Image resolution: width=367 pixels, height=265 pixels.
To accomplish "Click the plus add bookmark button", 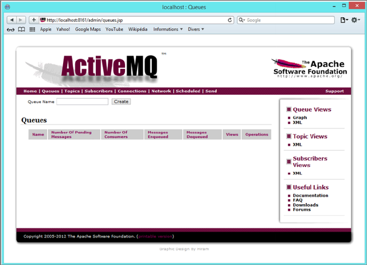I will (x=34, y=20).
